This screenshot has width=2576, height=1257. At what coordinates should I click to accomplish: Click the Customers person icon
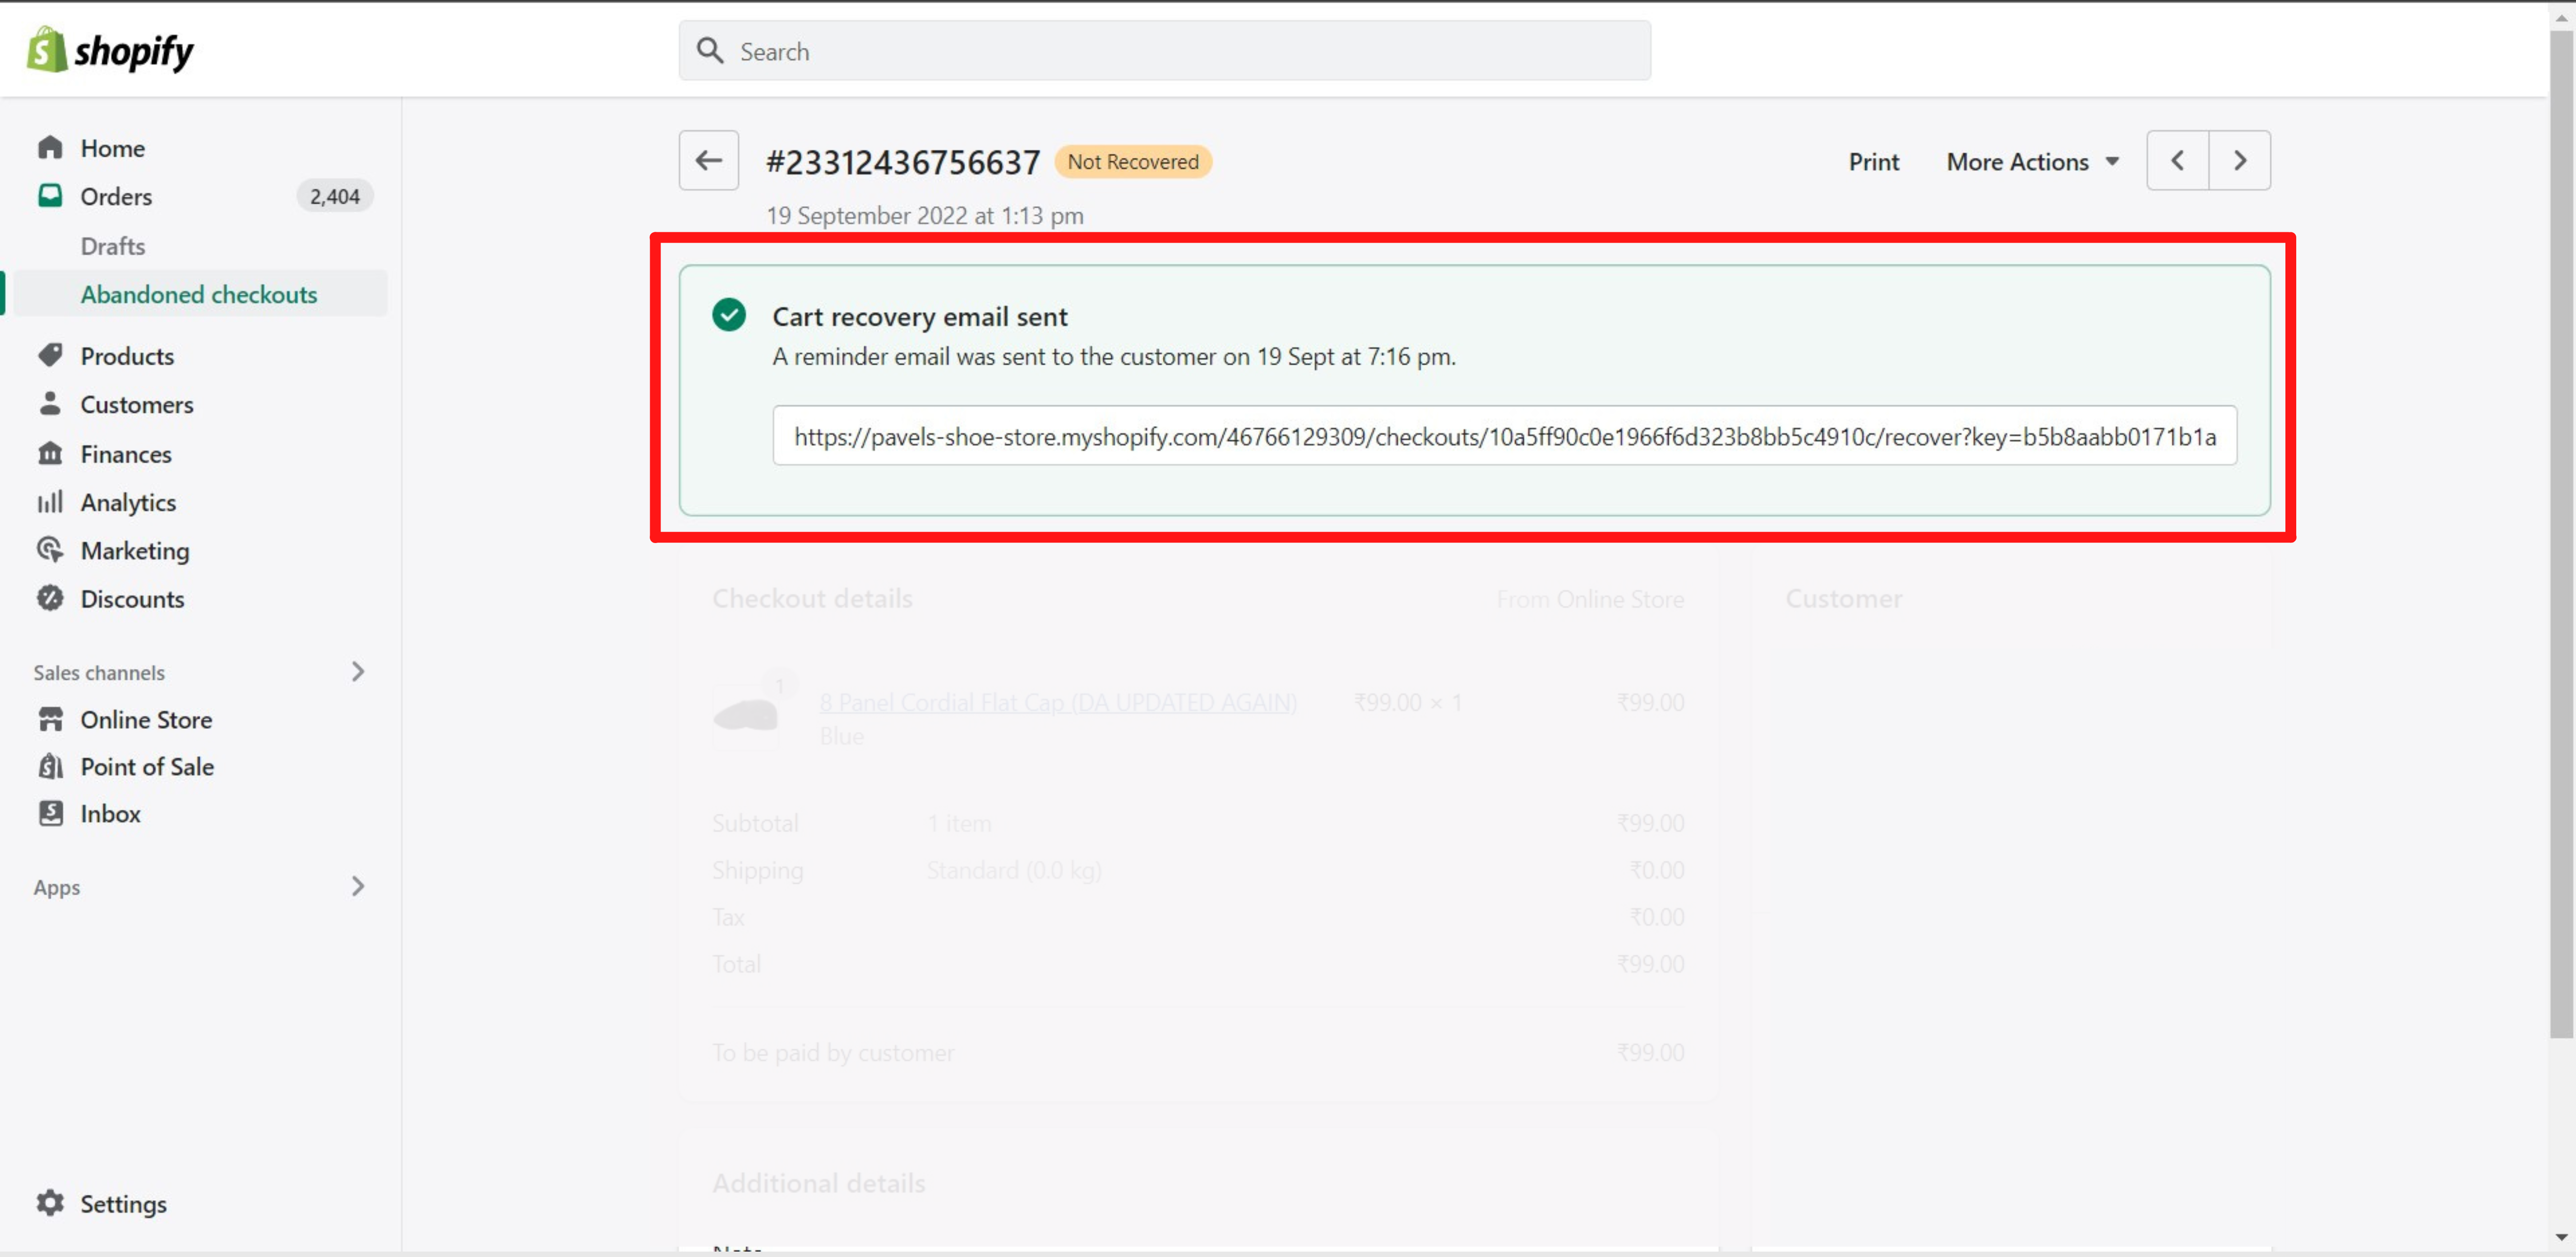(50, 404)
